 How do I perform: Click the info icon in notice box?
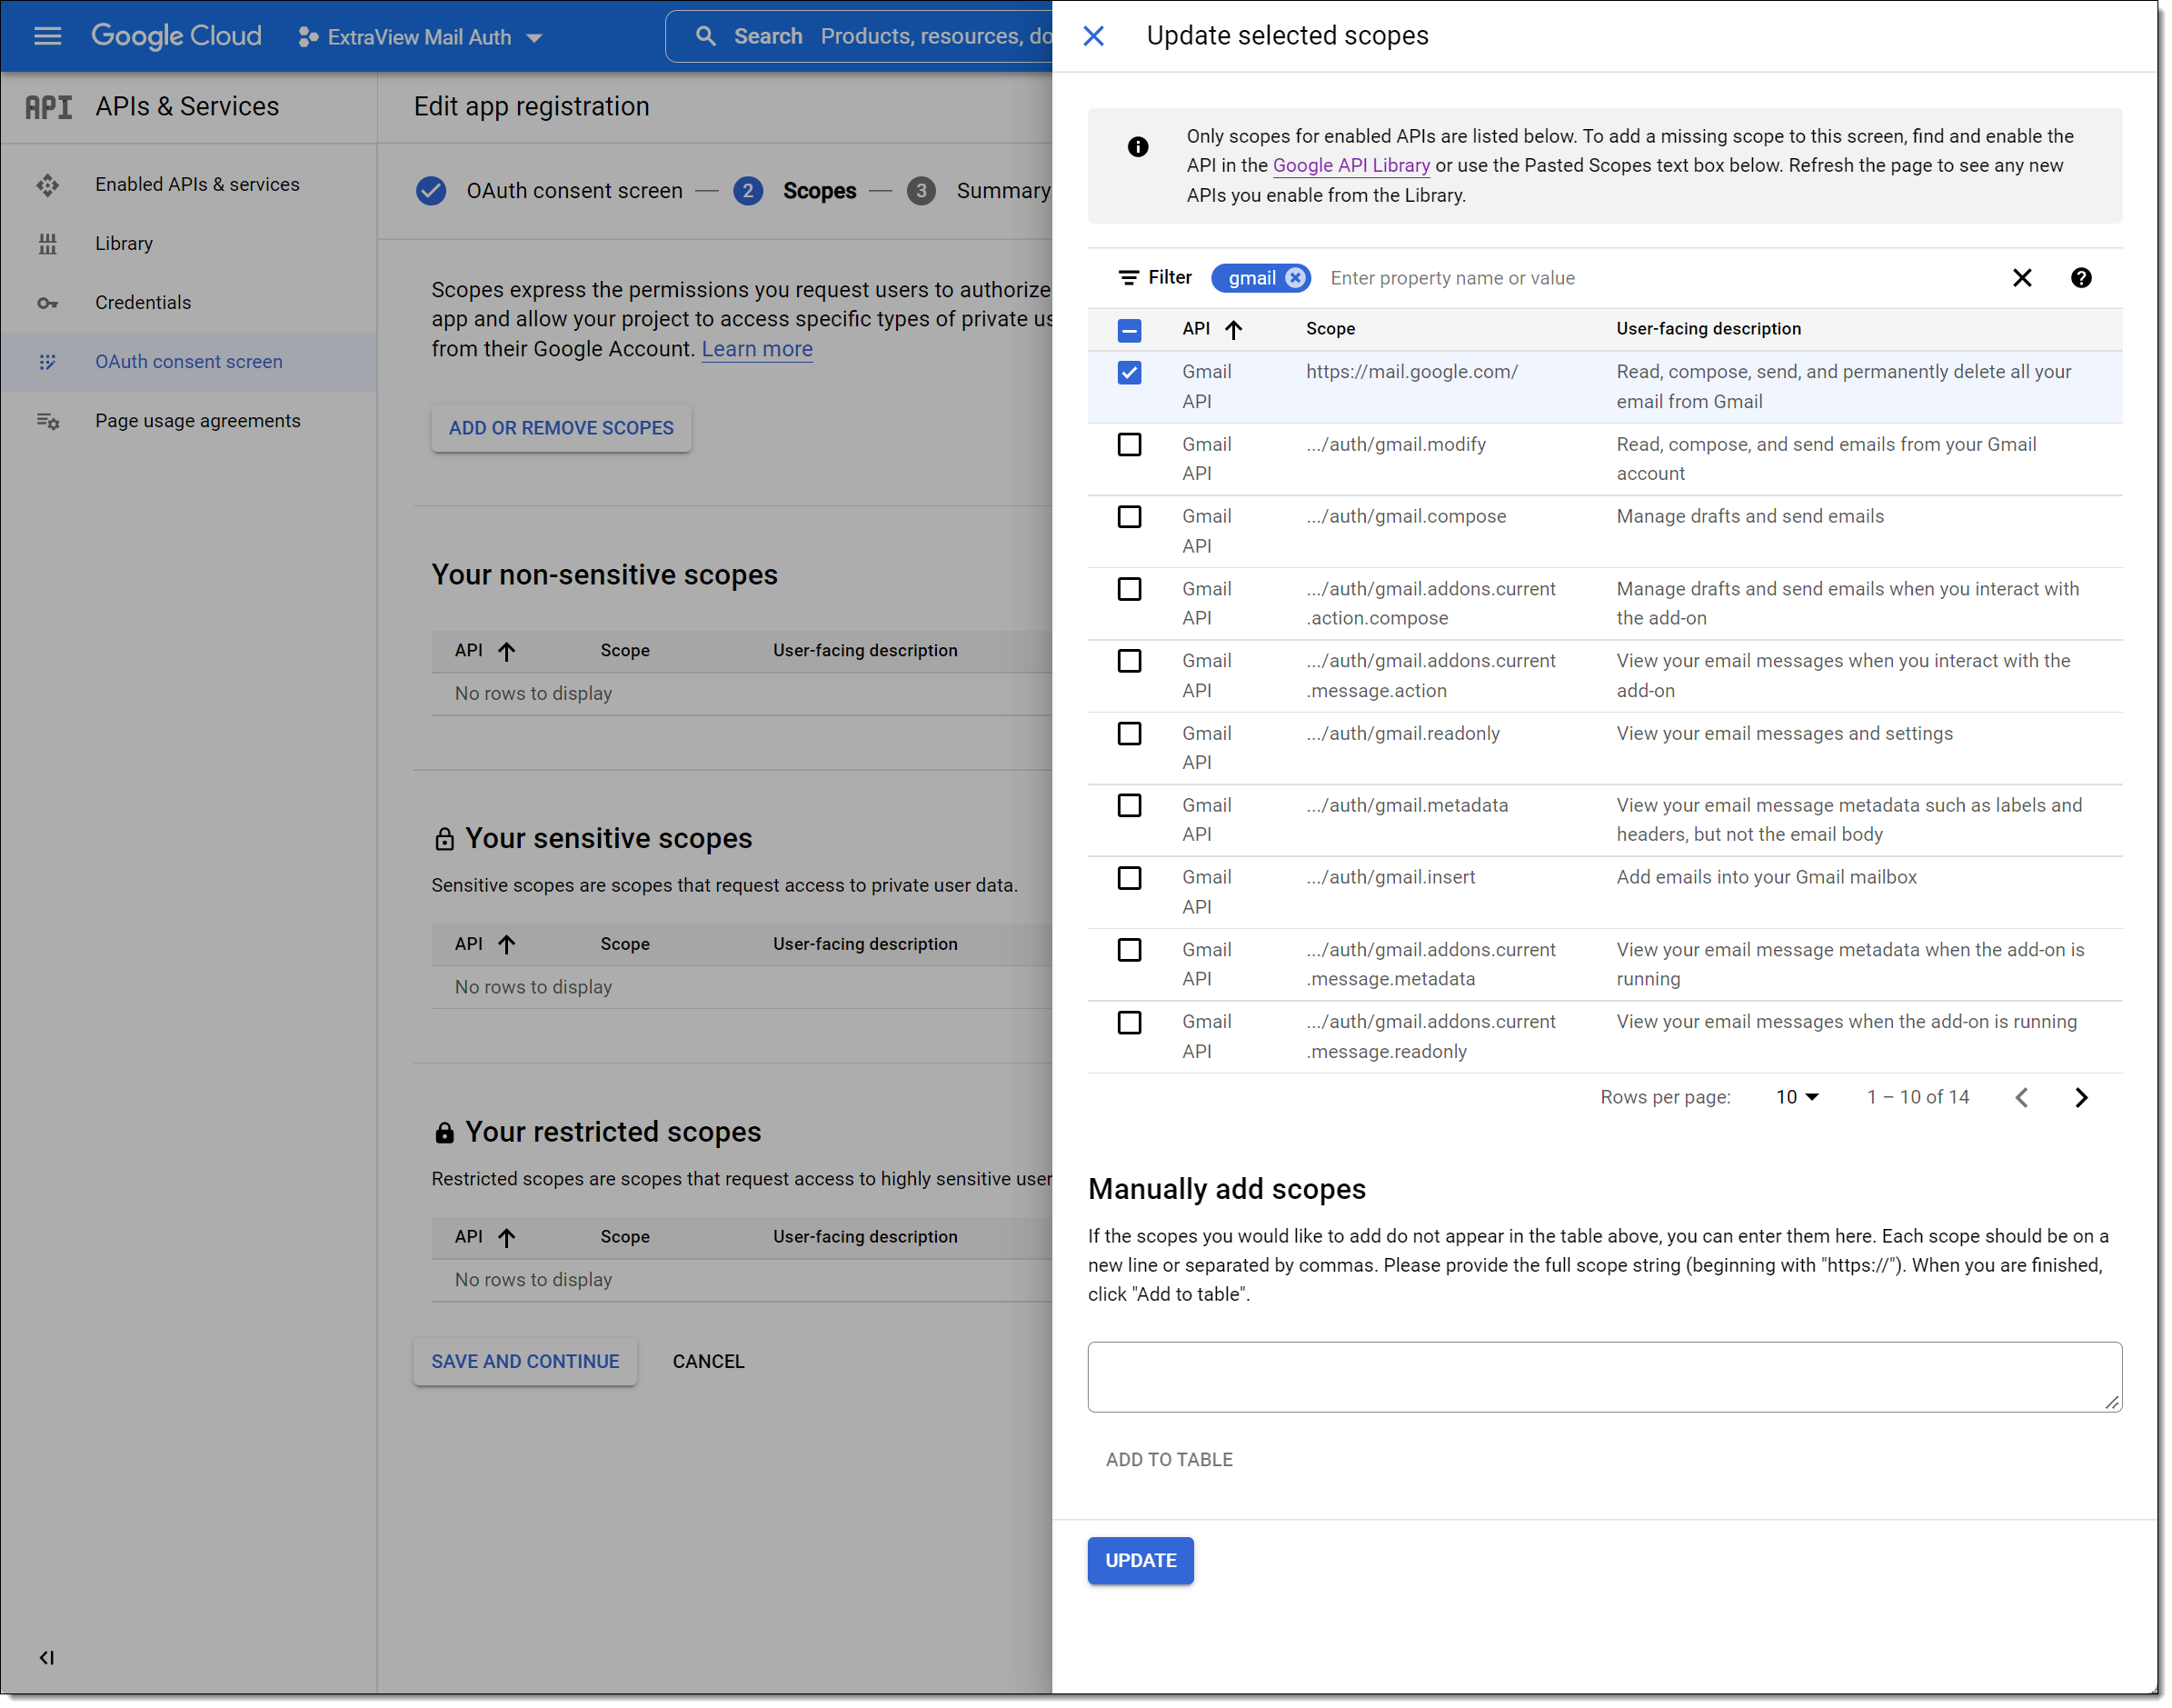(x=1138, y=147)
